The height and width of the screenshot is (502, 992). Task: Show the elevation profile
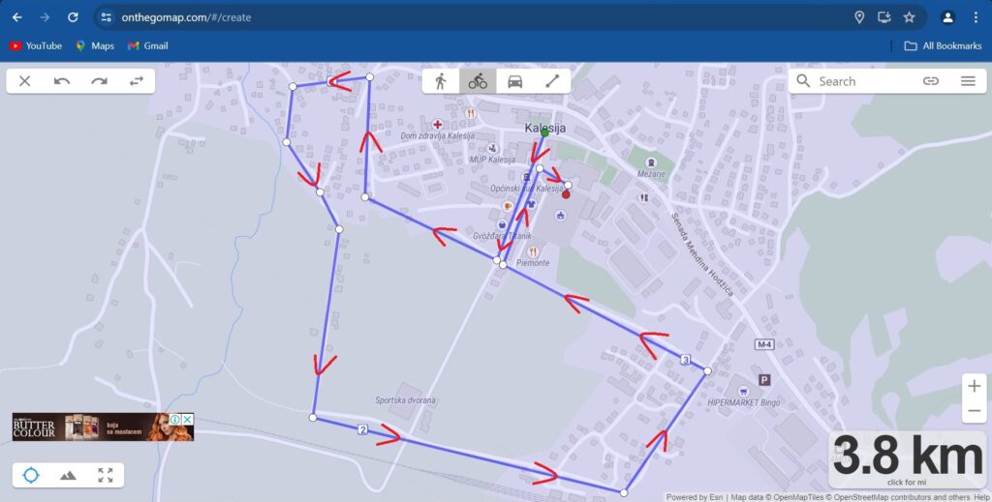(69, 476)
